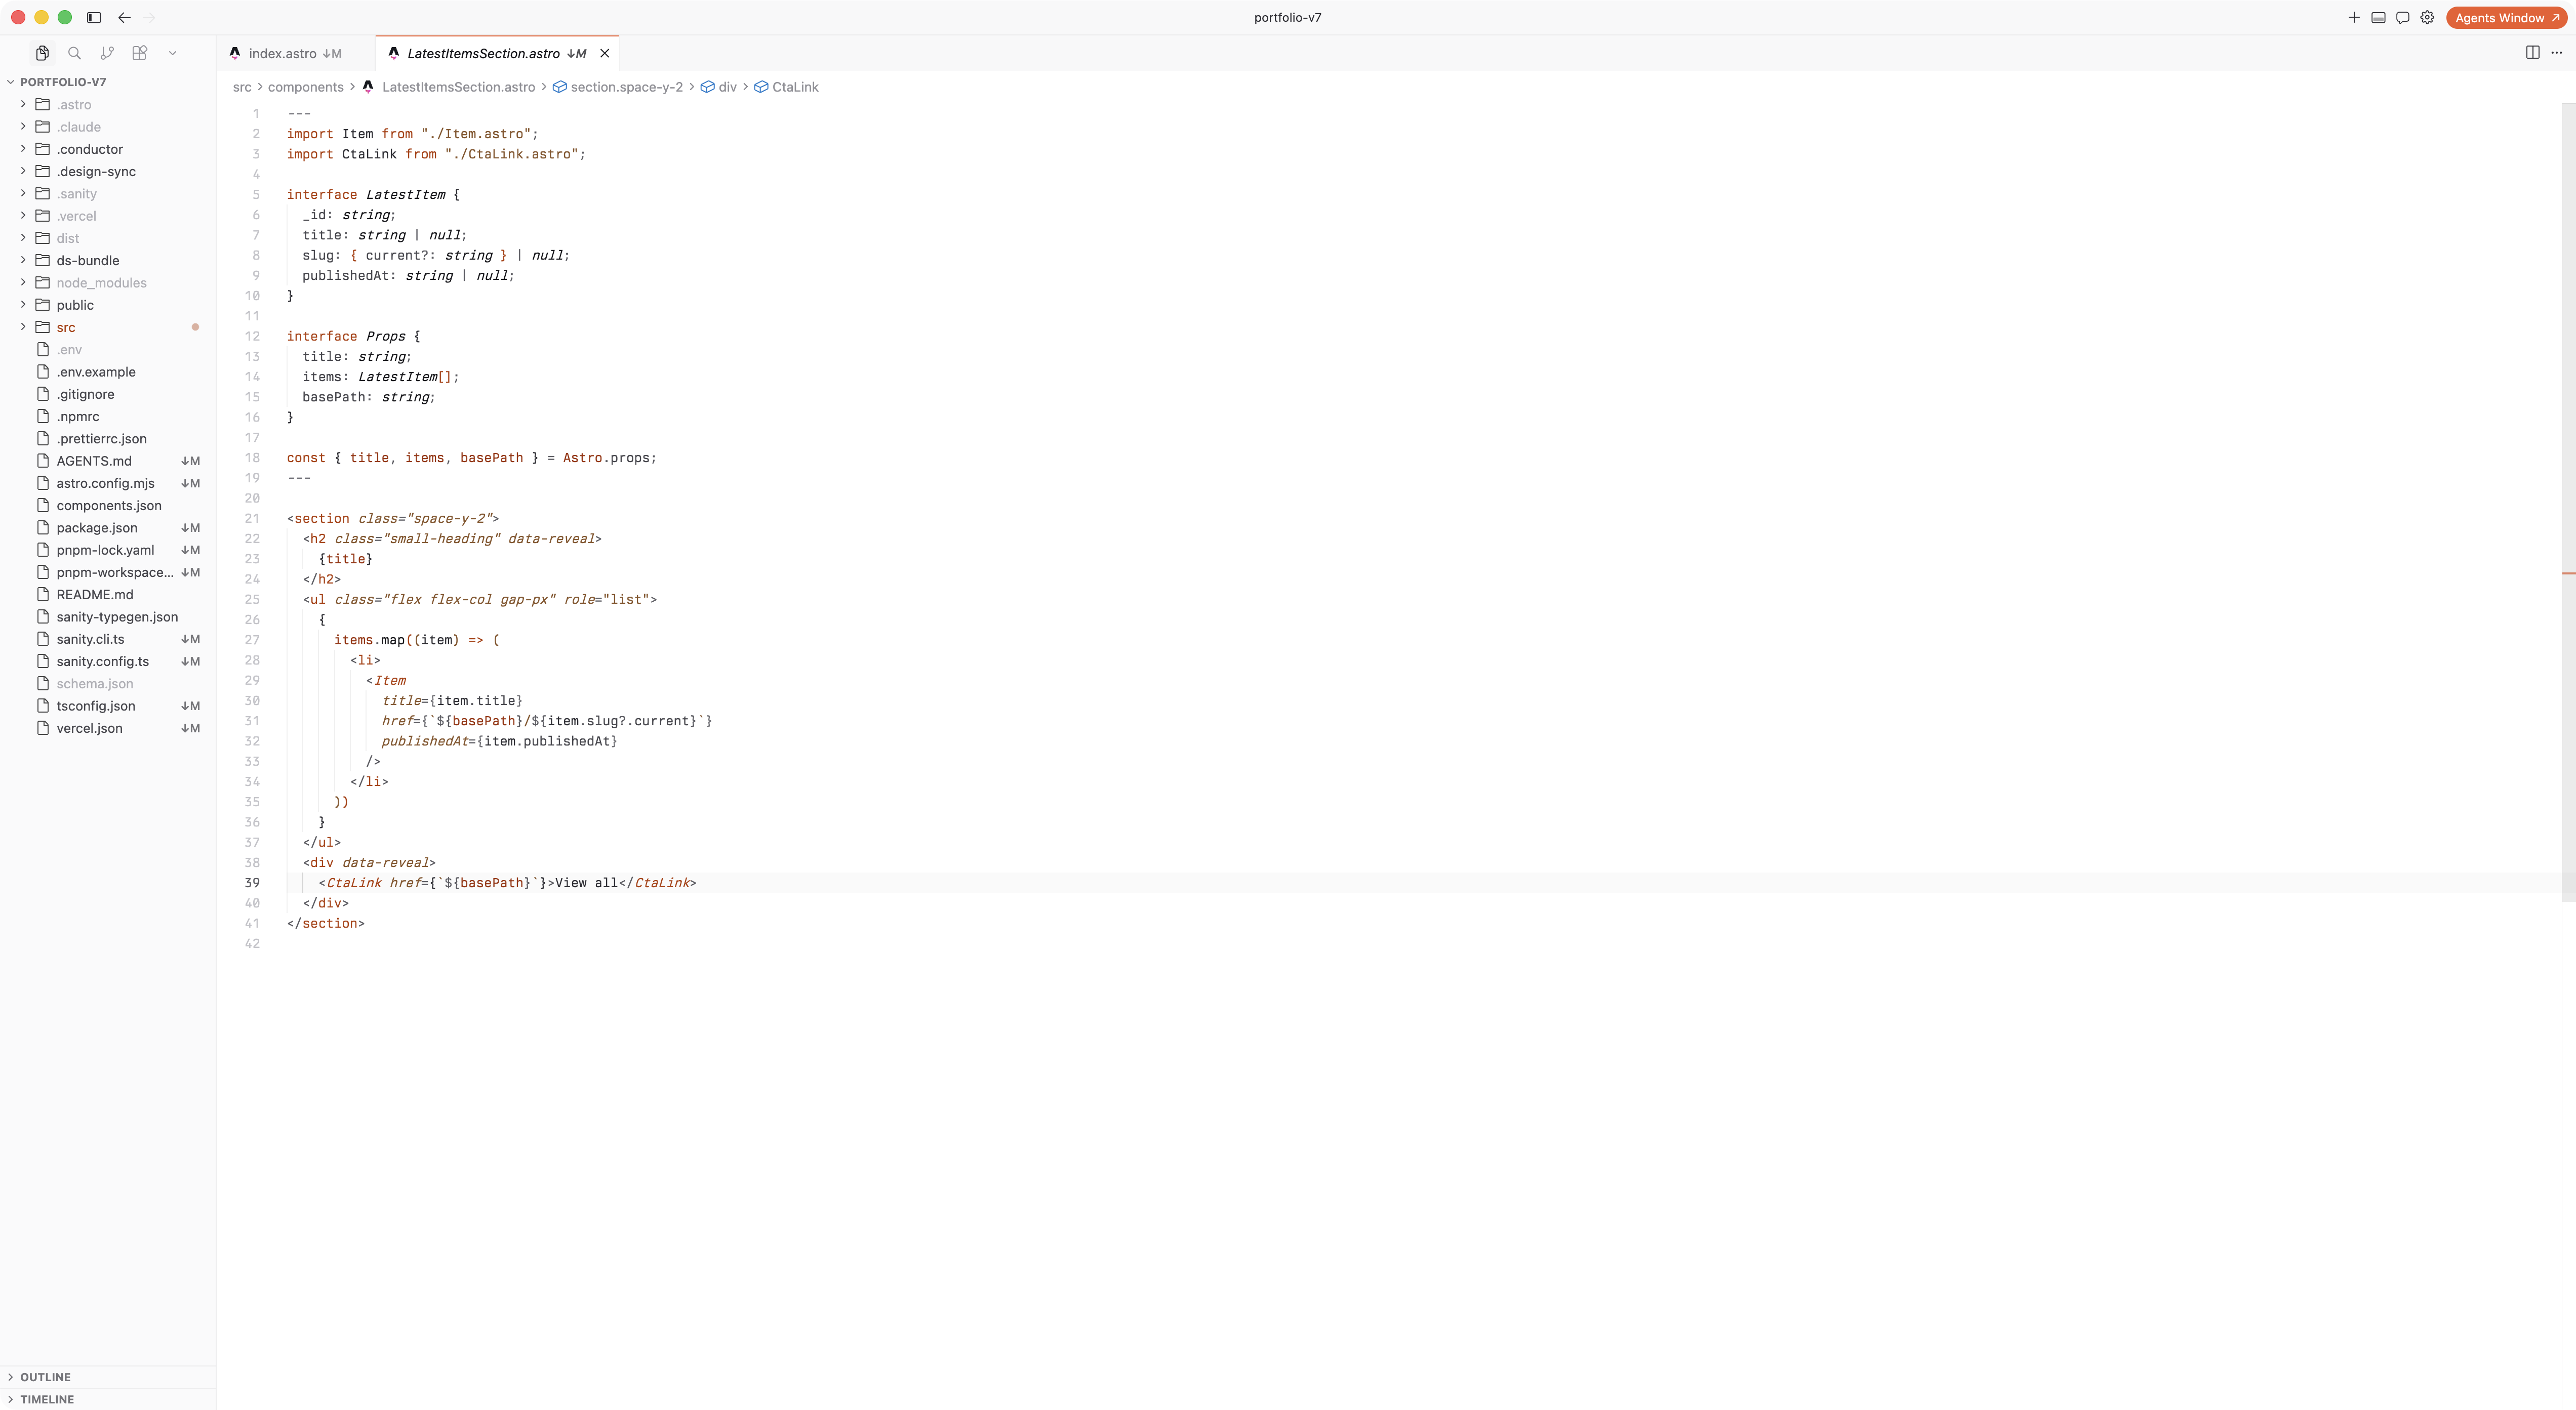Screen dimensions: 2576x1410
Task: Toggle the primary sidebar visibility
Action: coord(94,17)
